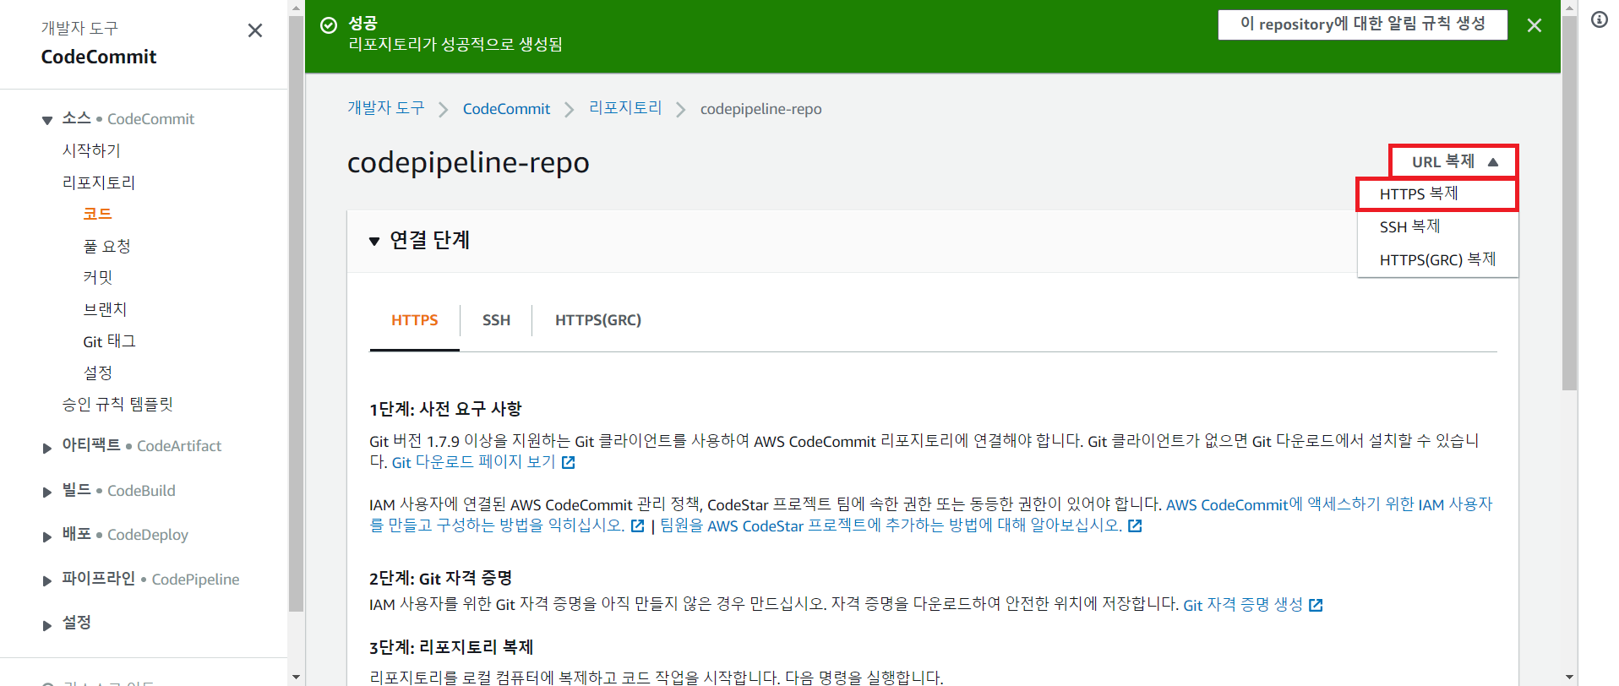Viewport: 1619px width, 686px height.
Task: Choose HTTPS(GRC) 복제 from the dropdown
Action: pos(1437,259)
